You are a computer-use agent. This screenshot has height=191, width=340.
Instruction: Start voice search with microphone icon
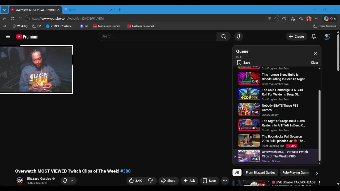pos(239,36)
